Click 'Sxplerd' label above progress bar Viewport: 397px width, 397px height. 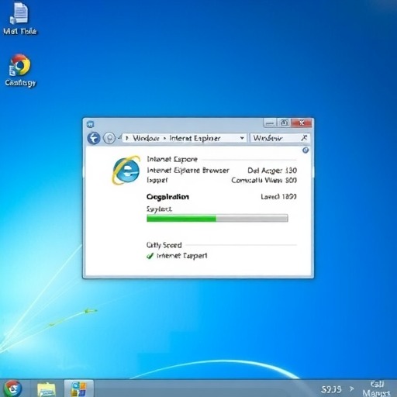coord(159,209)
